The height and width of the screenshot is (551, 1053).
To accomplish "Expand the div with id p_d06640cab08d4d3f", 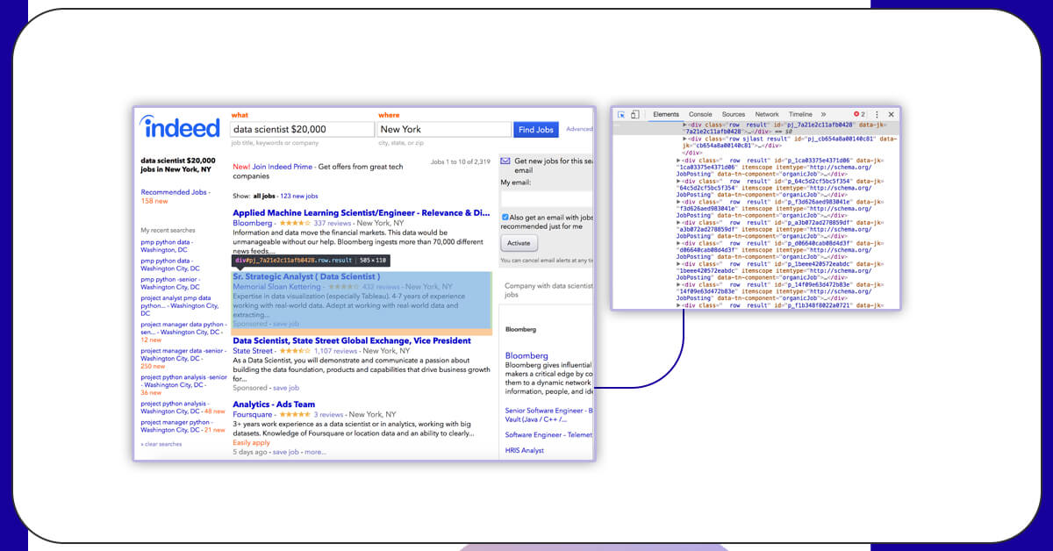I will click(x=678, y=243).
